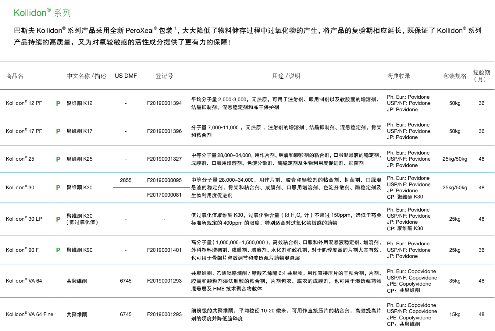Click the intro paragraph about PeroXeal 包装
This screenshot has height=331, width=495.
247,36
